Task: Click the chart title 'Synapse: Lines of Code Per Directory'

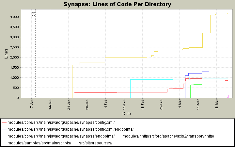Action: 117,4
